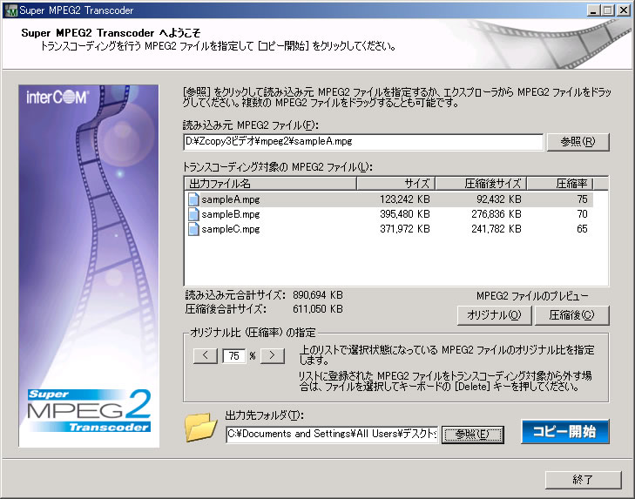635x499 pixels.
Task: Click the sampleC.mpg file icon
Action: pos(194,229)
